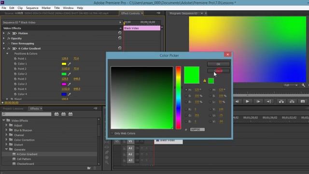This screenshot has width=309, height=174.
Task: Expand the Motion effect properties
Action: pos(4,33)
